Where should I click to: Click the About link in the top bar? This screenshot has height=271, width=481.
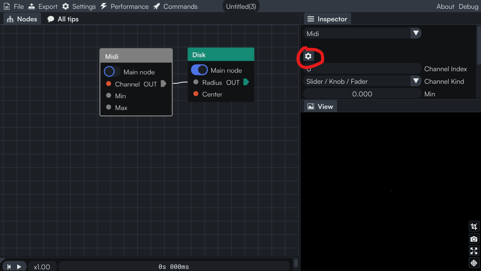click(445, 6)
